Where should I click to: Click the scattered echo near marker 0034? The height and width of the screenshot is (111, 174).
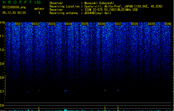66,91
